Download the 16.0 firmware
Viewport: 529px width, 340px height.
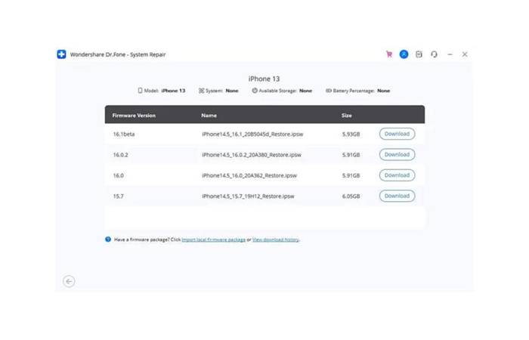pyautogui.click(x=397, y=175)
